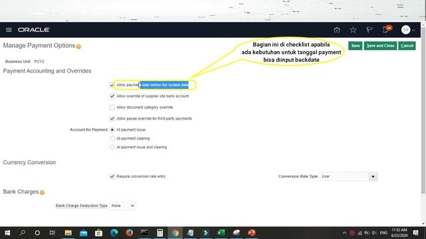Select At payment clearing radio button
The height and width of the screenshot is (239, 426).
click(x=112, y=139)
